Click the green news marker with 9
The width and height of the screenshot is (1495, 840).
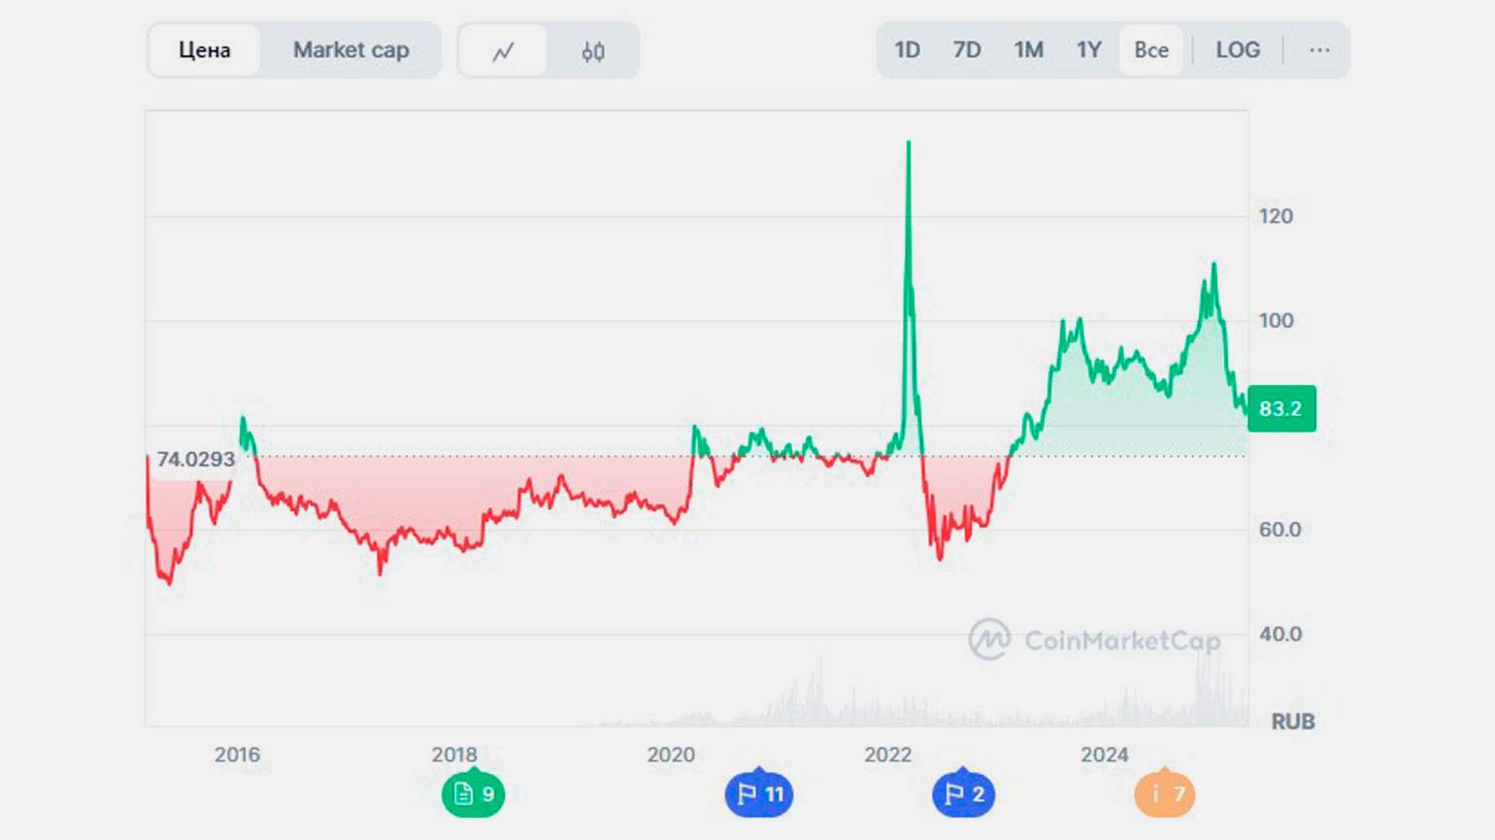pos(474,793)
